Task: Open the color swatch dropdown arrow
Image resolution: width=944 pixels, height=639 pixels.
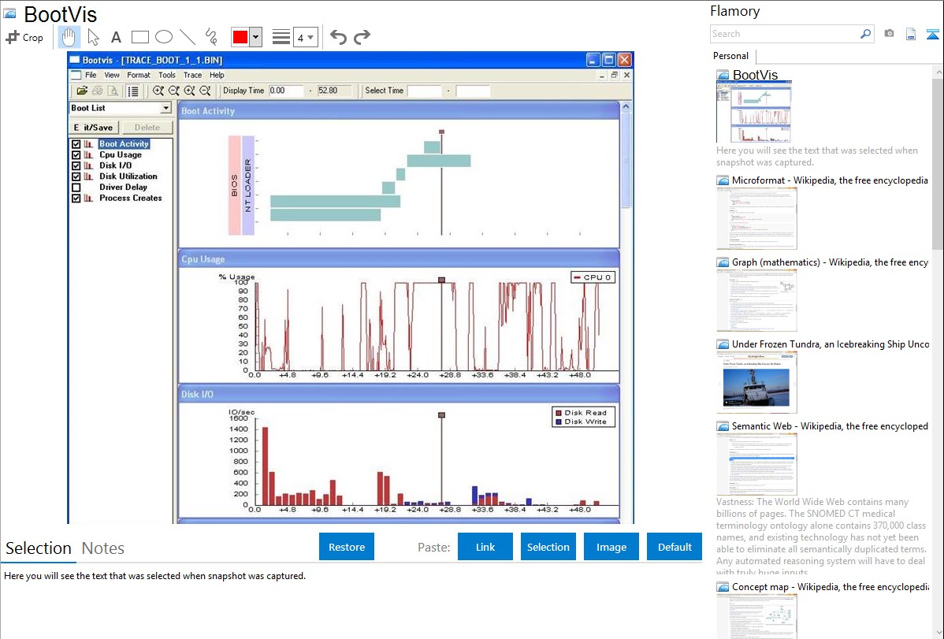Action: 256,37
